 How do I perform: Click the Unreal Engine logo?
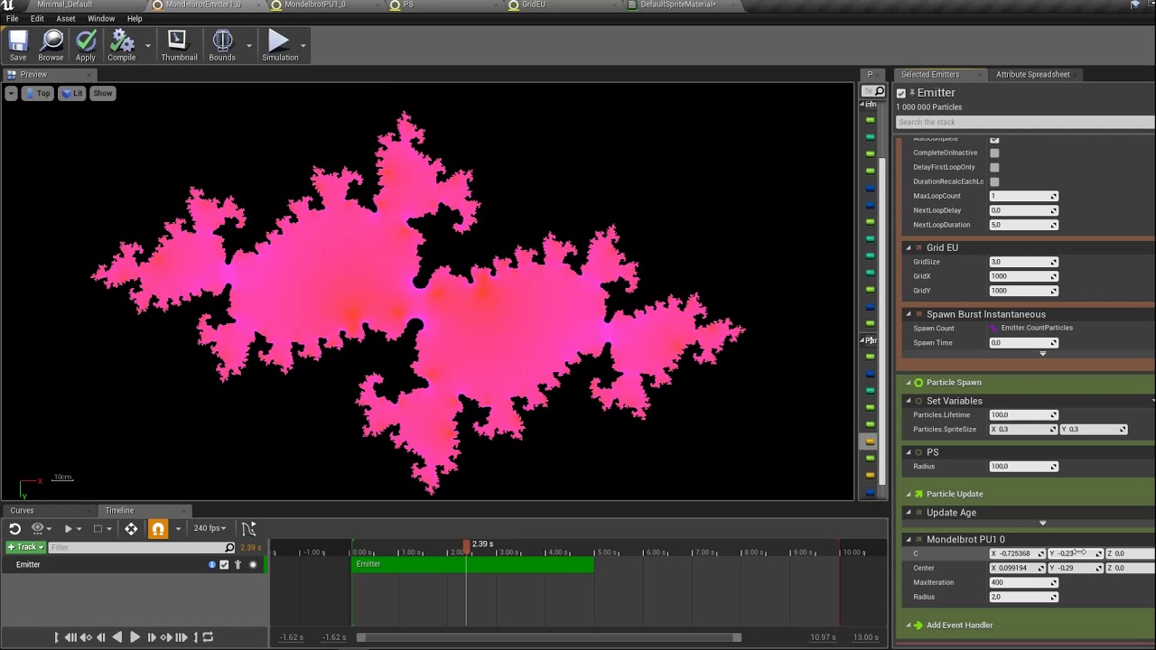pyautogui.click(x=8, y=5)
